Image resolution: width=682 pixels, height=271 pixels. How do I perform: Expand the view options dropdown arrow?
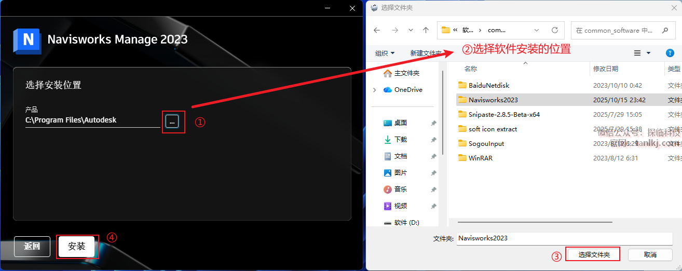click(648, 53)
